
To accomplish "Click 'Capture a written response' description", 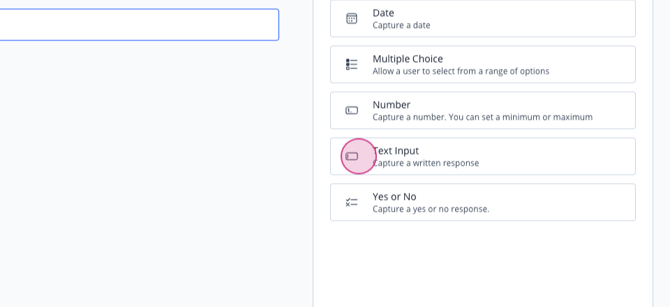I will click(426, 163).
